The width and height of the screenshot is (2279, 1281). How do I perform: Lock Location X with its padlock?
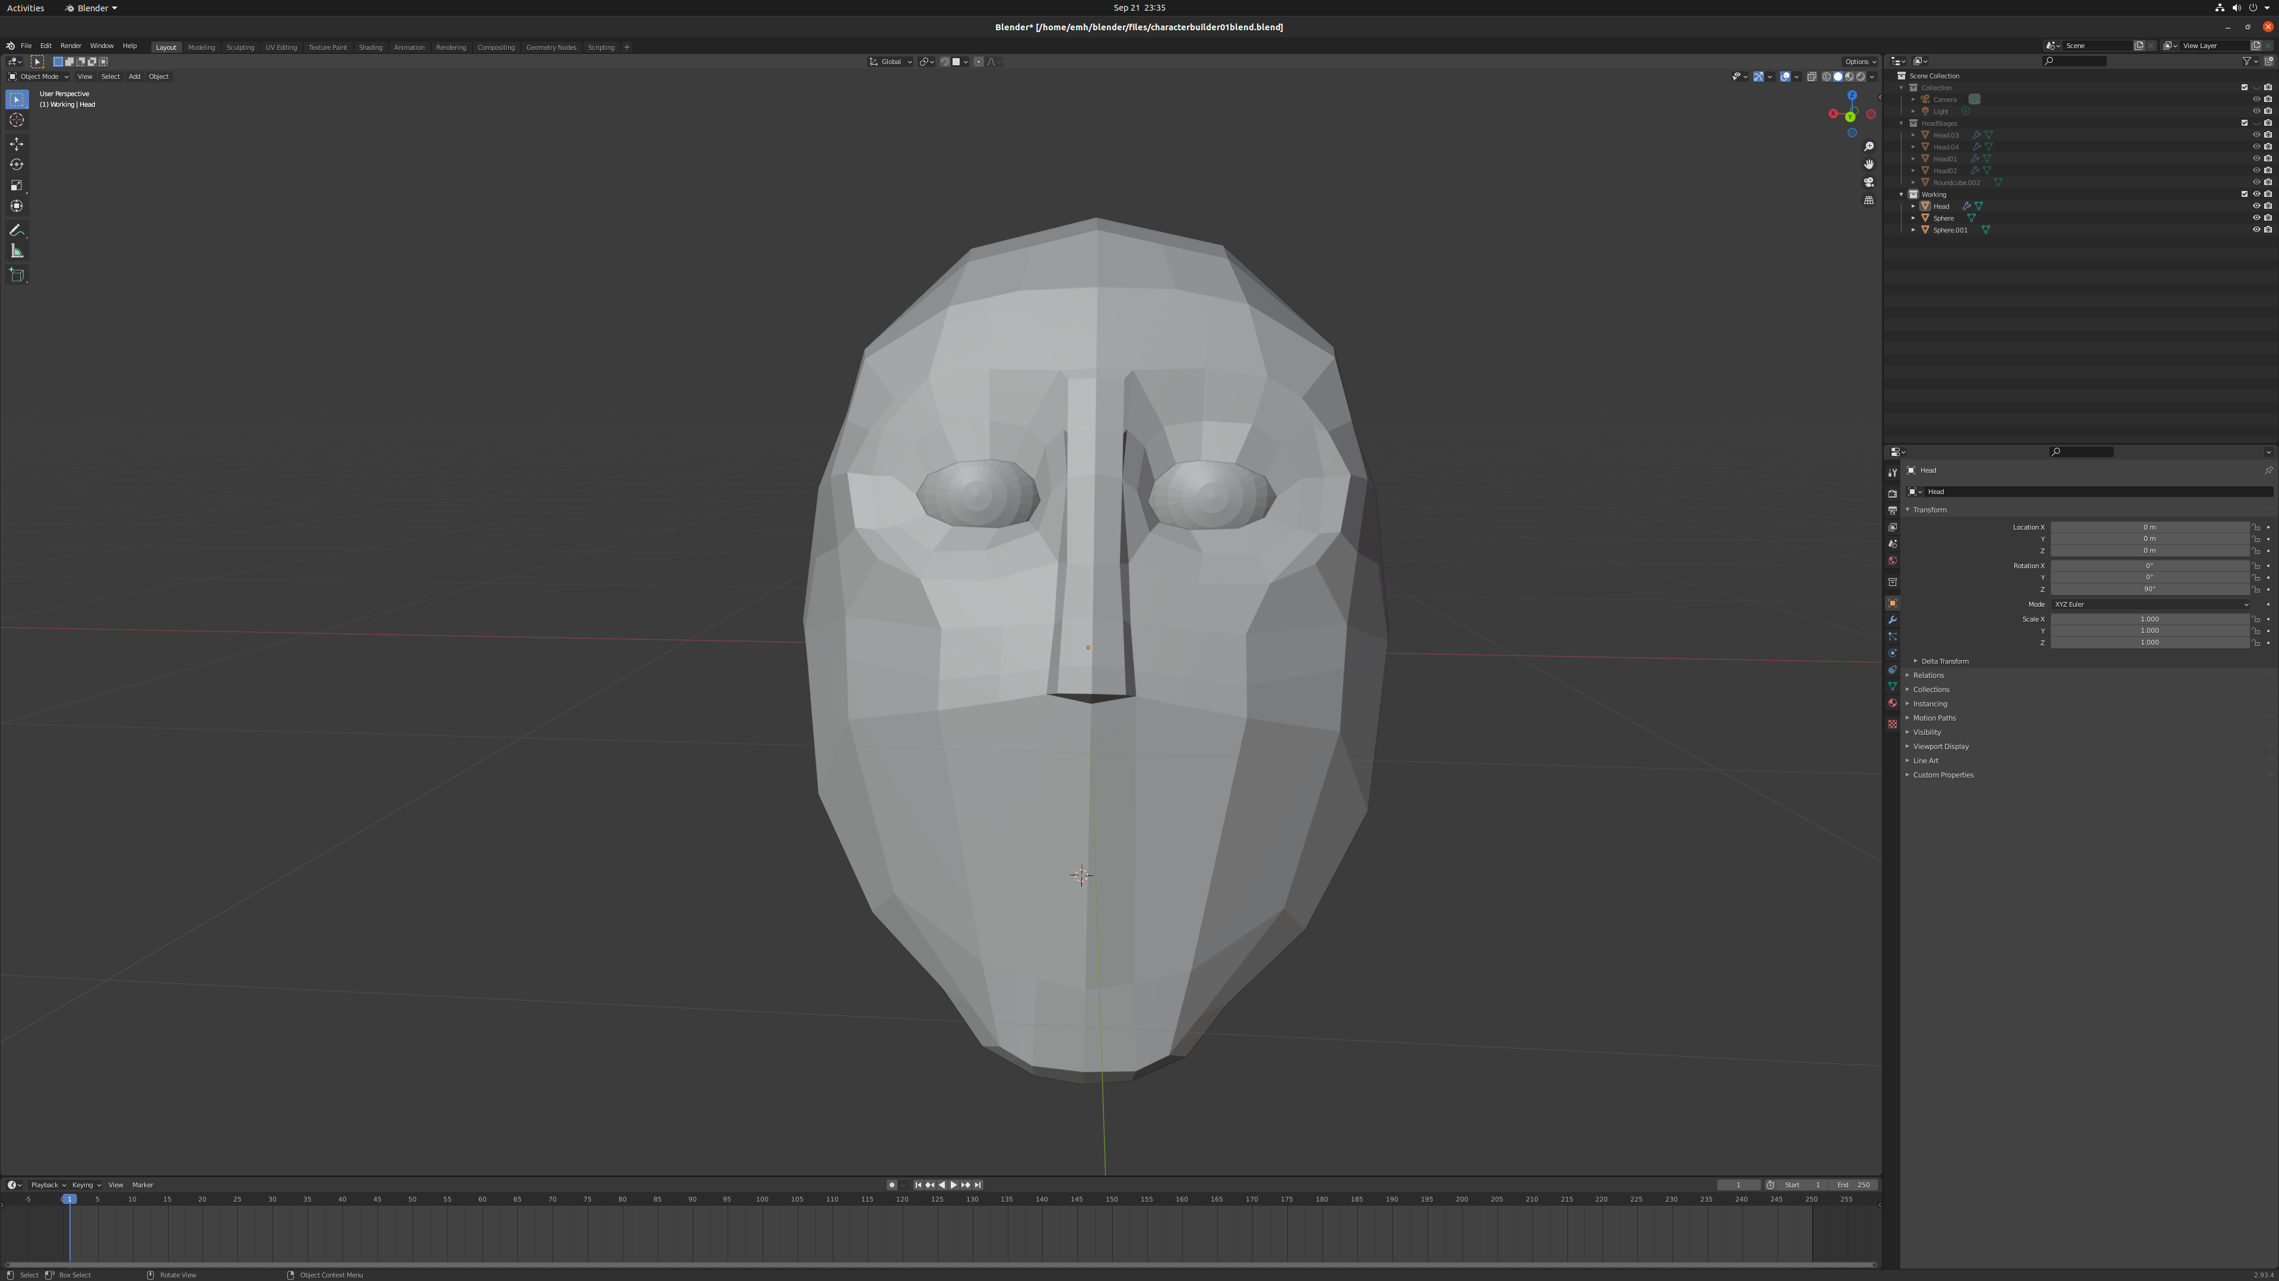[x=2256, y=528]
